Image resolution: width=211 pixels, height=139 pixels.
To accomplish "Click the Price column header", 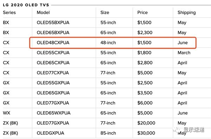I will (x=142, y=13).
